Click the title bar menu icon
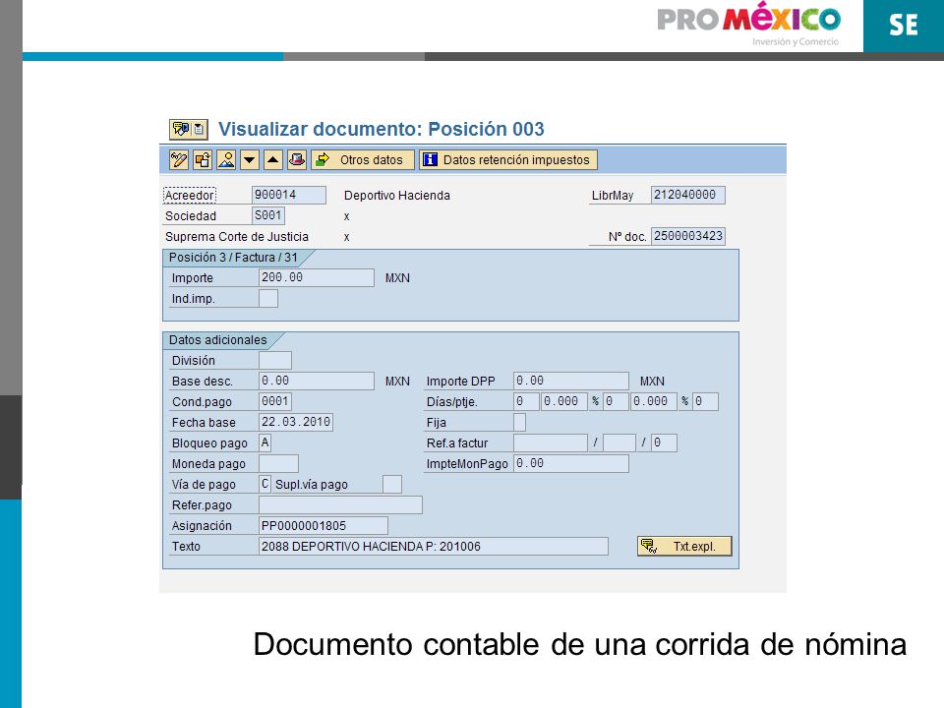The image size is (944, 708). [189, 129]
